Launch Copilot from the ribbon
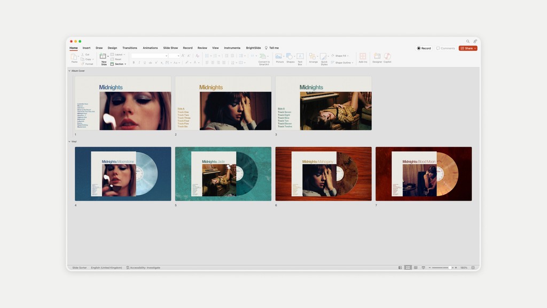This screenshot has height=308, width=547. coord(387,57)
